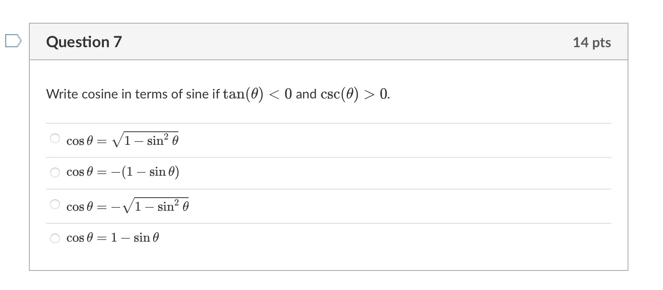This screenshot has height=290, width=663.
Task: Click inside the Question 7 header bar
Action: click(326, 41)
